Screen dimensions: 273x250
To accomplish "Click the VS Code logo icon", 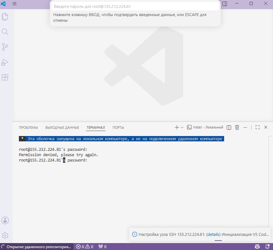I will click(3, 4).
